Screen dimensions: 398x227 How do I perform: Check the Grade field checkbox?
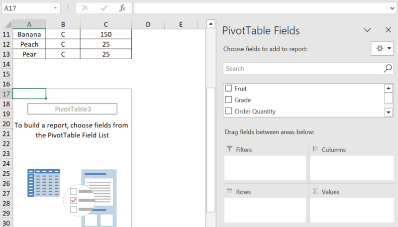pos(228,99)
